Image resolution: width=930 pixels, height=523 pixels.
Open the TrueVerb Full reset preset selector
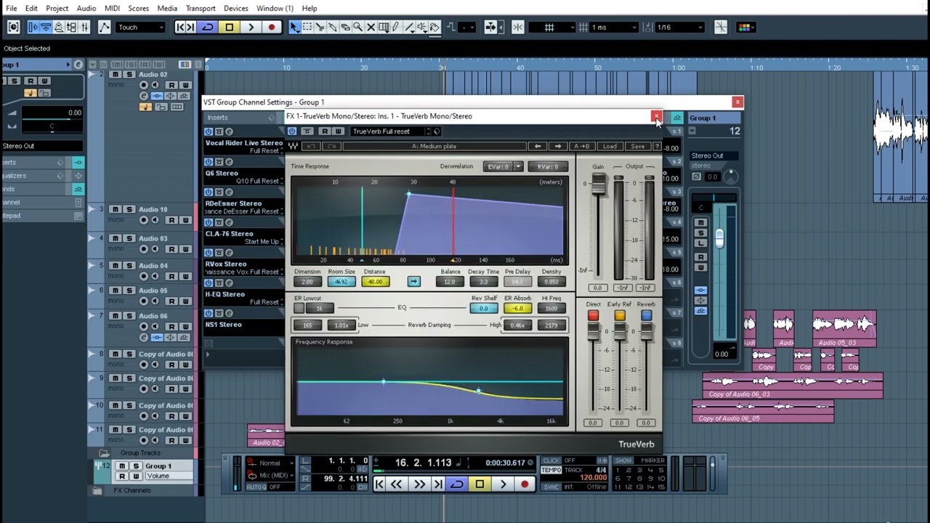pyautogui.click(x=390, y=131)
